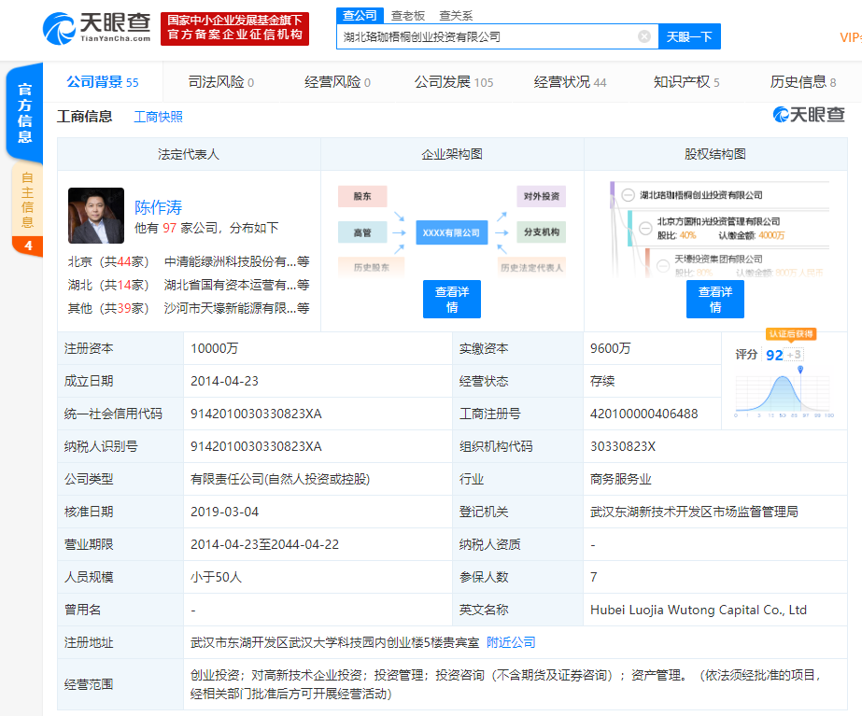Click the TianYanCha logo
This screenshot has height=716, width=862.
coord(97,28)
